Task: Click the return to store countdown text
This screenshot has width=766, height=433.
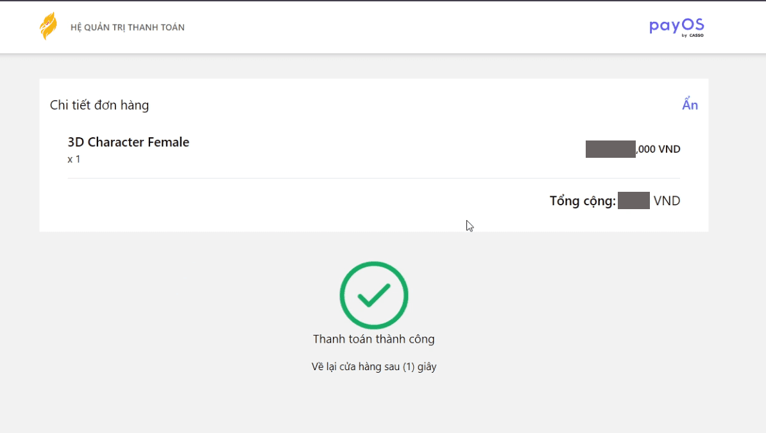Action: (x=374, y=366)
